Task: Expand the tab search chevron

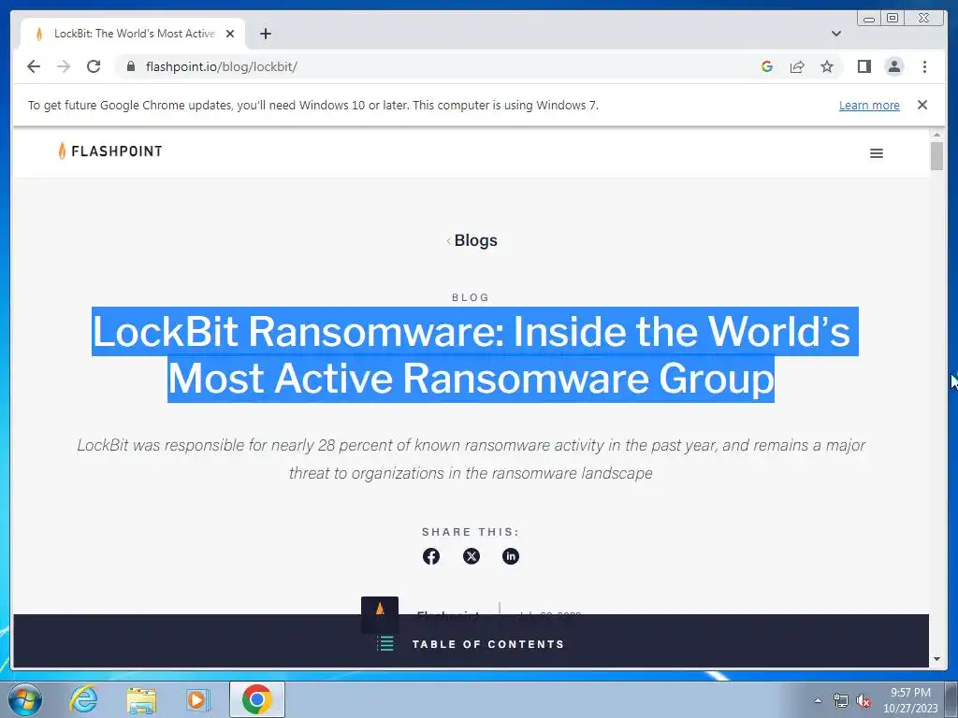Action: coord(836,34)
